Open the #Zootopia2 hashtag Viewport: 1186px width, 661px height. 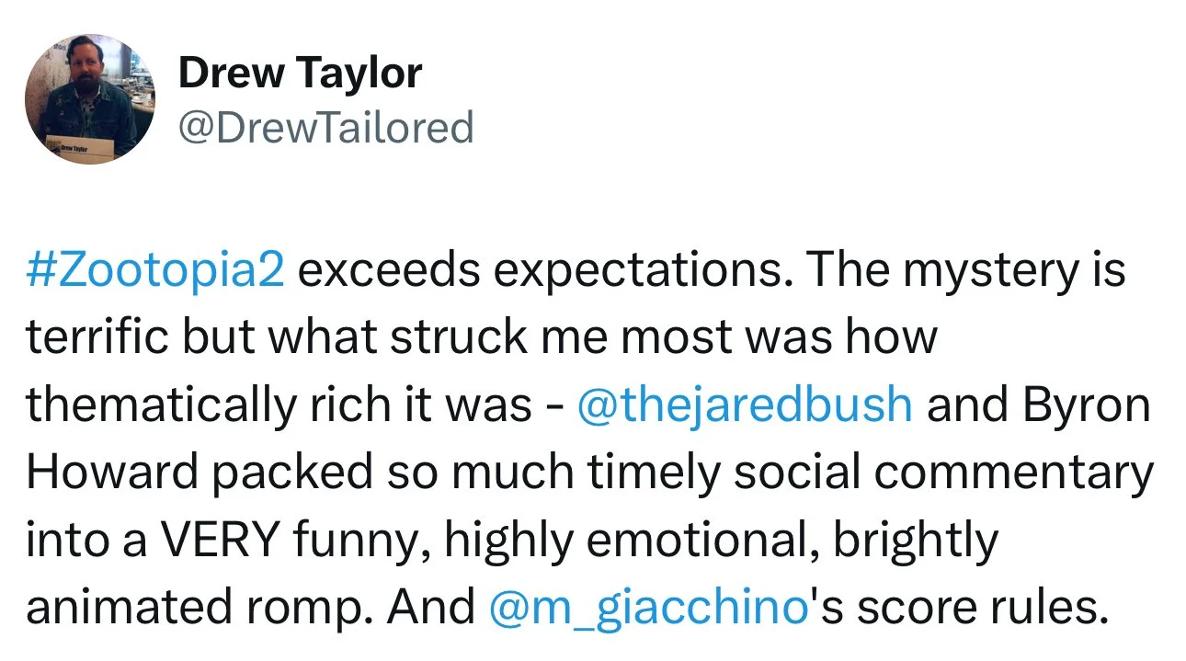pos(155,272)
